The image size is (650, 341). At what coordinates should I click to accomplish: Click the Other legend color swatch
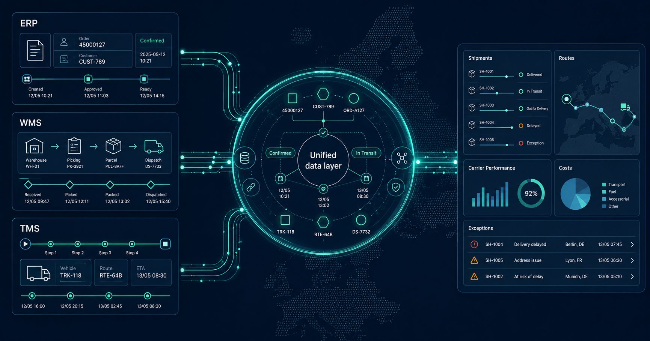pos(604,206)
